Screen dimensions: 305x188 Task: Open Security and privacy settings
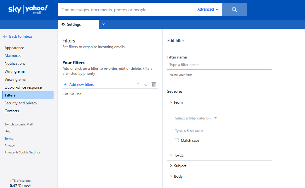[21, 103]
